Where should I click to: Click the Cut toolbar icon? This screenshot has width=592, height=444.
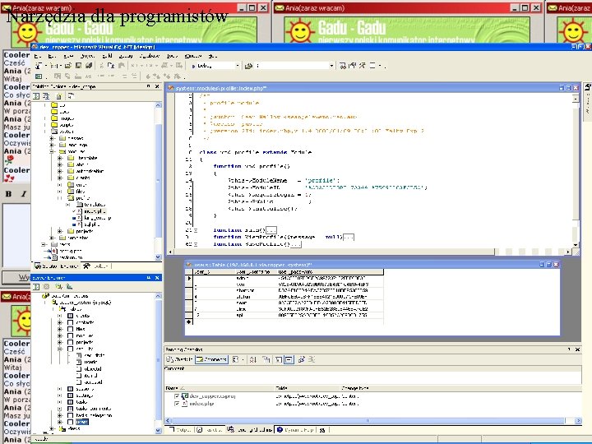tap(102, 66)
